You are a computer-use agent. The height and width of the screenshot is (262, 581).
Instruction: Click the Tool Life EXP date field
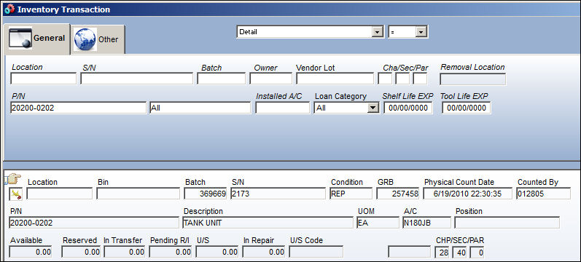coord(466,108)
